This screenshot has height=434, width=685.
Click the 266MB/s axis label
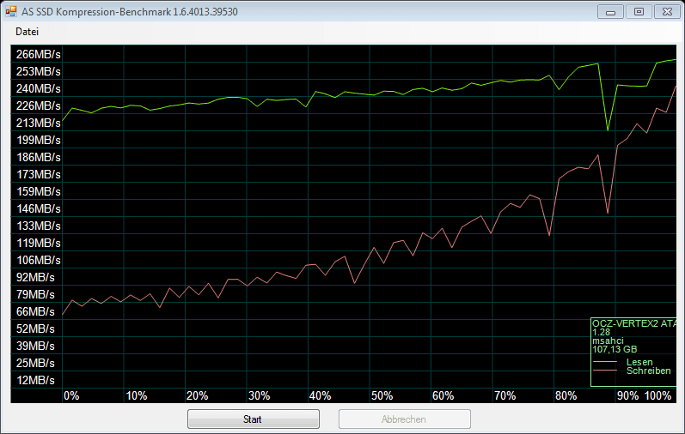(39, 55)
